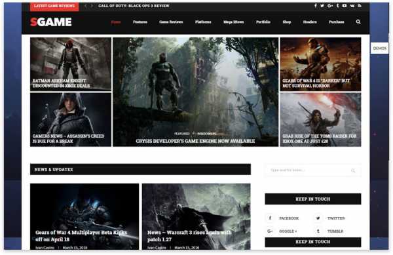393x255 pixels.
Task: Click the SGAME site logo
Action: pos(51,22)
